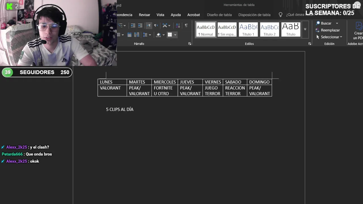Set left-to-right text direction
Viewport: 363px width, 204px height.
click(149, 25)
